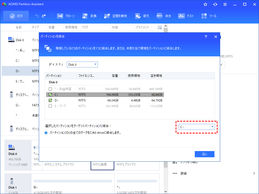Screen dimensions: 259x194
Task: Click the 500.00MB capacity cell
Action: pos(112,89)
